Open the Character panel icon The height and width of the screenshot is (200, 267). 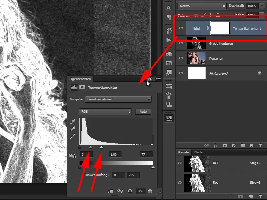169,8
